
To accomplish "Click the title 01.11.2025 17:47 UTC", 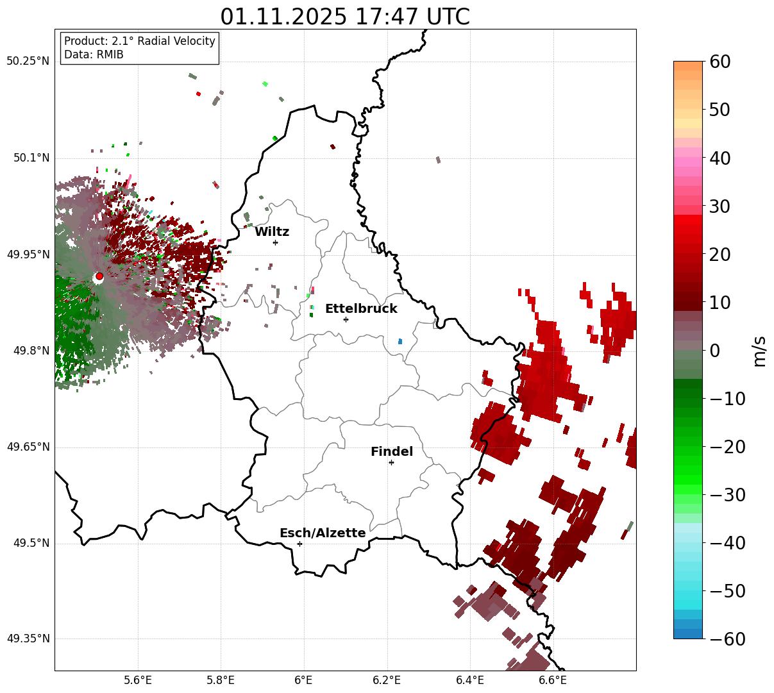I will [345, 17].
